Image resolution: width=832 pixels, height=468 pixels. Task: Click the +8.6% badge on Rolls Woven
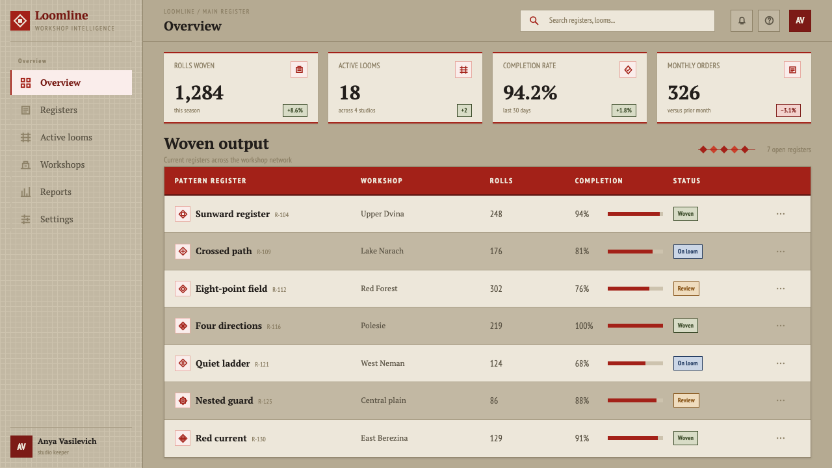[295, 110]
